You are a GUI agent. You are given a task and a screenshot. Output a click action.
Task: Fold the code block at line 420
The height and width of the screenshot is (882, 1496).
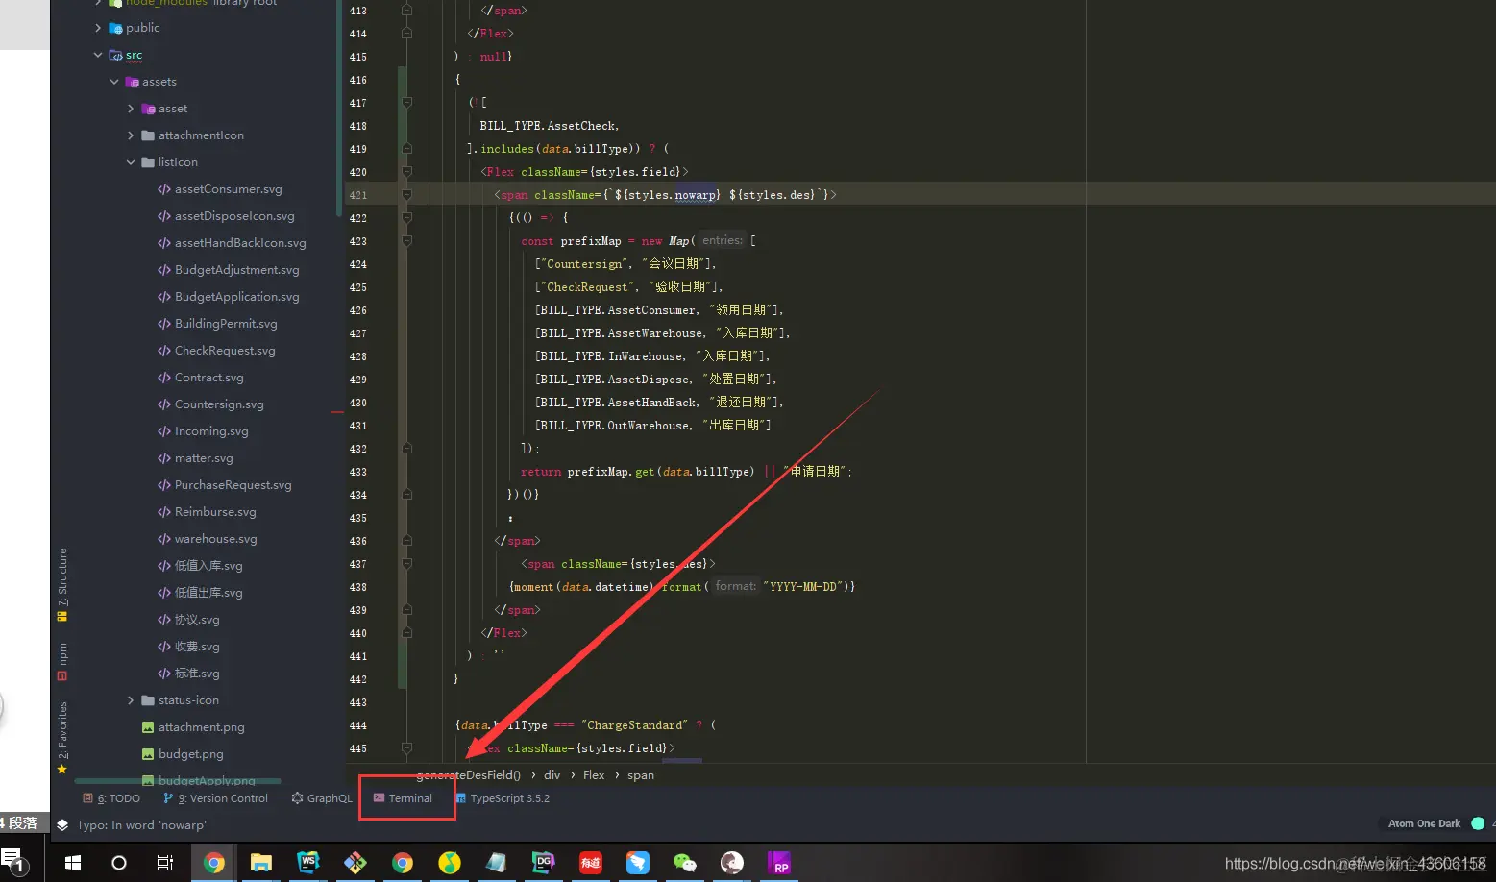click(x=406, y=172)
